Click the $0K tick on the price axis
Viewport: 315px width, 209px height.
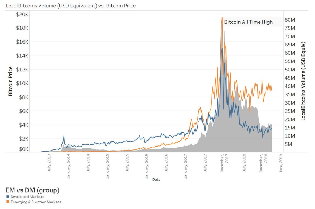coord(23,149)
